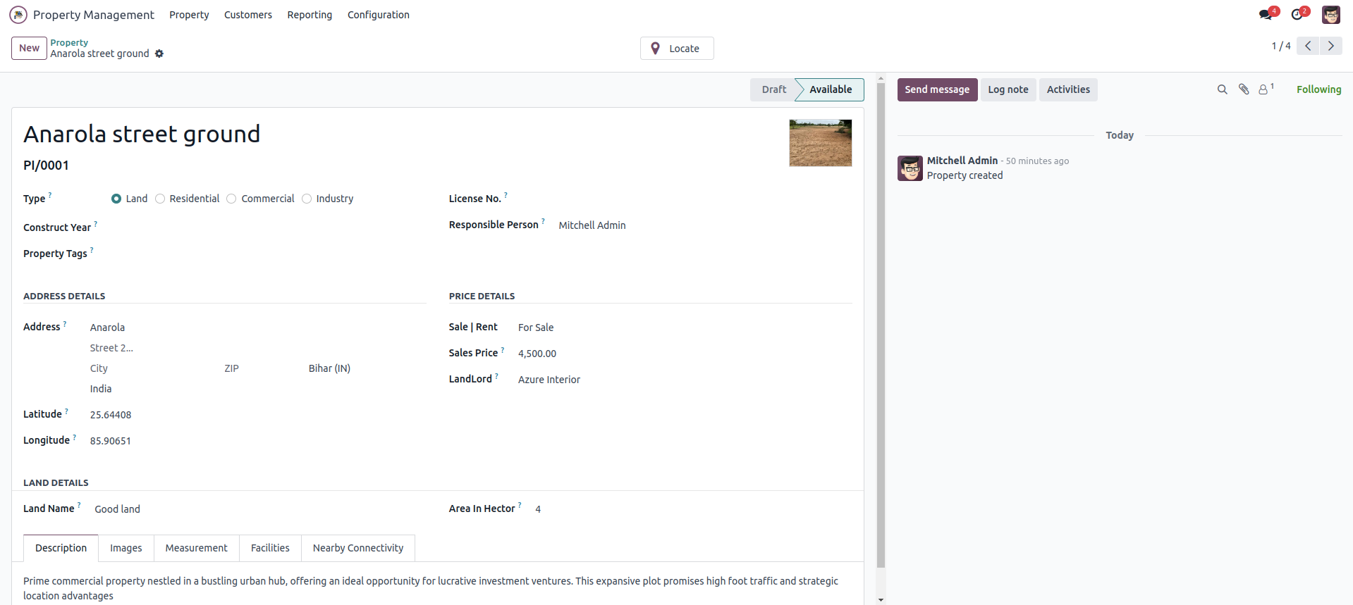Open the activities clock icon

coord(1297,15)
